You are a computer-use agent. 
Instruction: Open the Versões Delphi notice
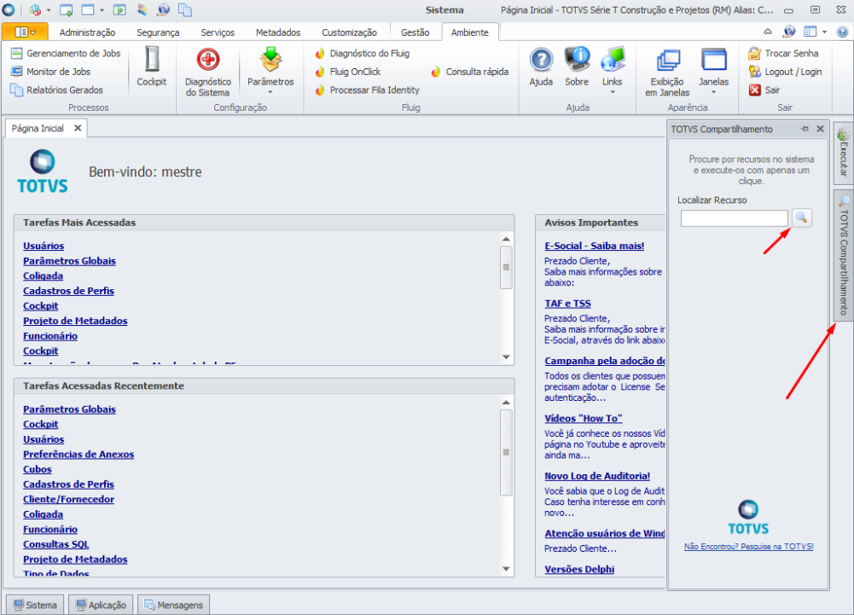579,569
